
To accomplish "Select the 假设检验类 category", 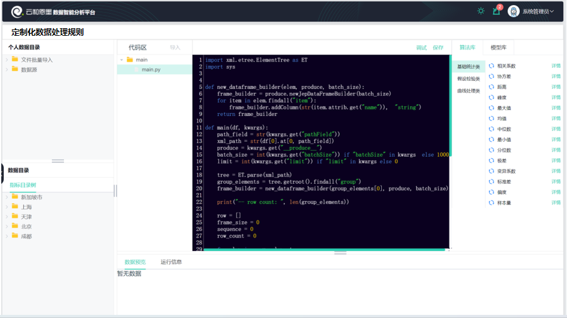I will pos(468,79).
